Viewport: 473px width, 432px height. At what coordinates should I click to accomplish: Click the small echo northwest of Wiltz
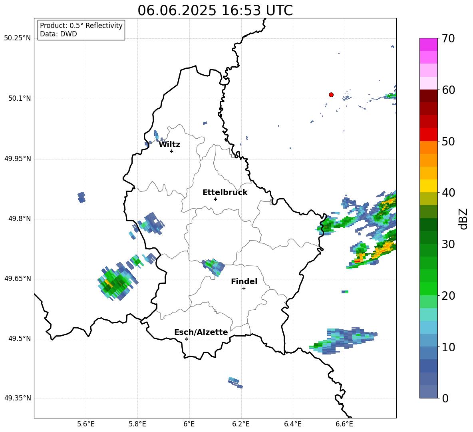point(156,135)
